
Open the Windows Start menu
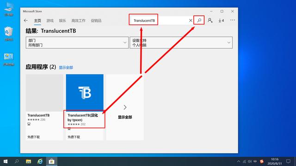[6, 161]
